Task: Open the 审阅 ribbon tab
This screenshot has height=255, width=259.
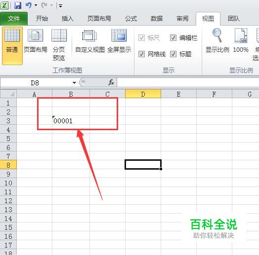Action: (x=182, y=18)
